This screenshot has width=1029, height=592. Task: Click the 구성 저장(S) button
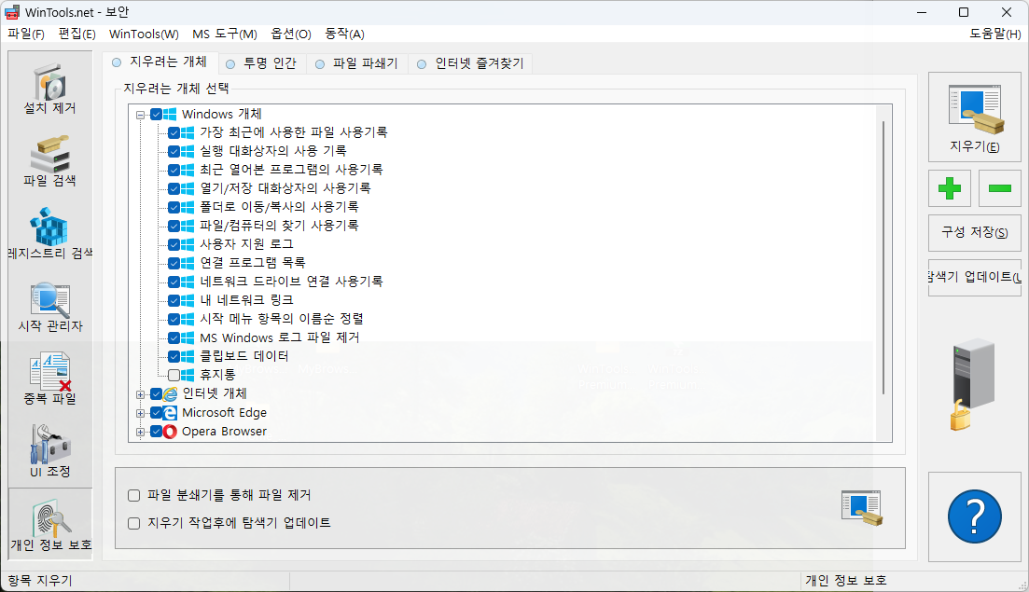point(975,232)
